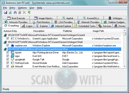
Task: Sort by the Autorun Entry column header
Action: click(17, 31)
